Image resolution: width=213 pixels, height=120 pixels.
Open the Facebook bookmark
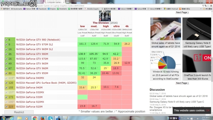pyautogui.click(x=41, y=9)
